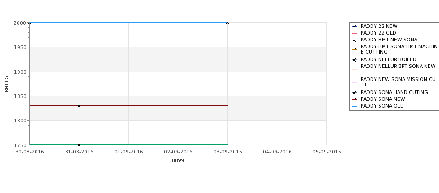The height and width of the screenshot is (193, 439).
Task: Click the DAYS axis title
Action: click(x=178, y=161)
